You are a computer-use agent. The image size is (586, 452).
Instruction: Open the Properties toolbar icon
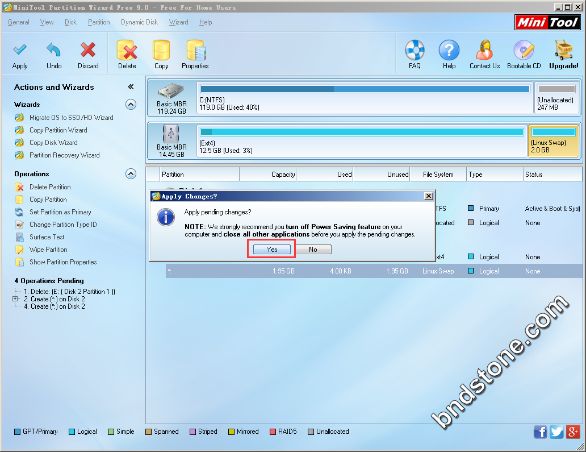coord(195,50)
